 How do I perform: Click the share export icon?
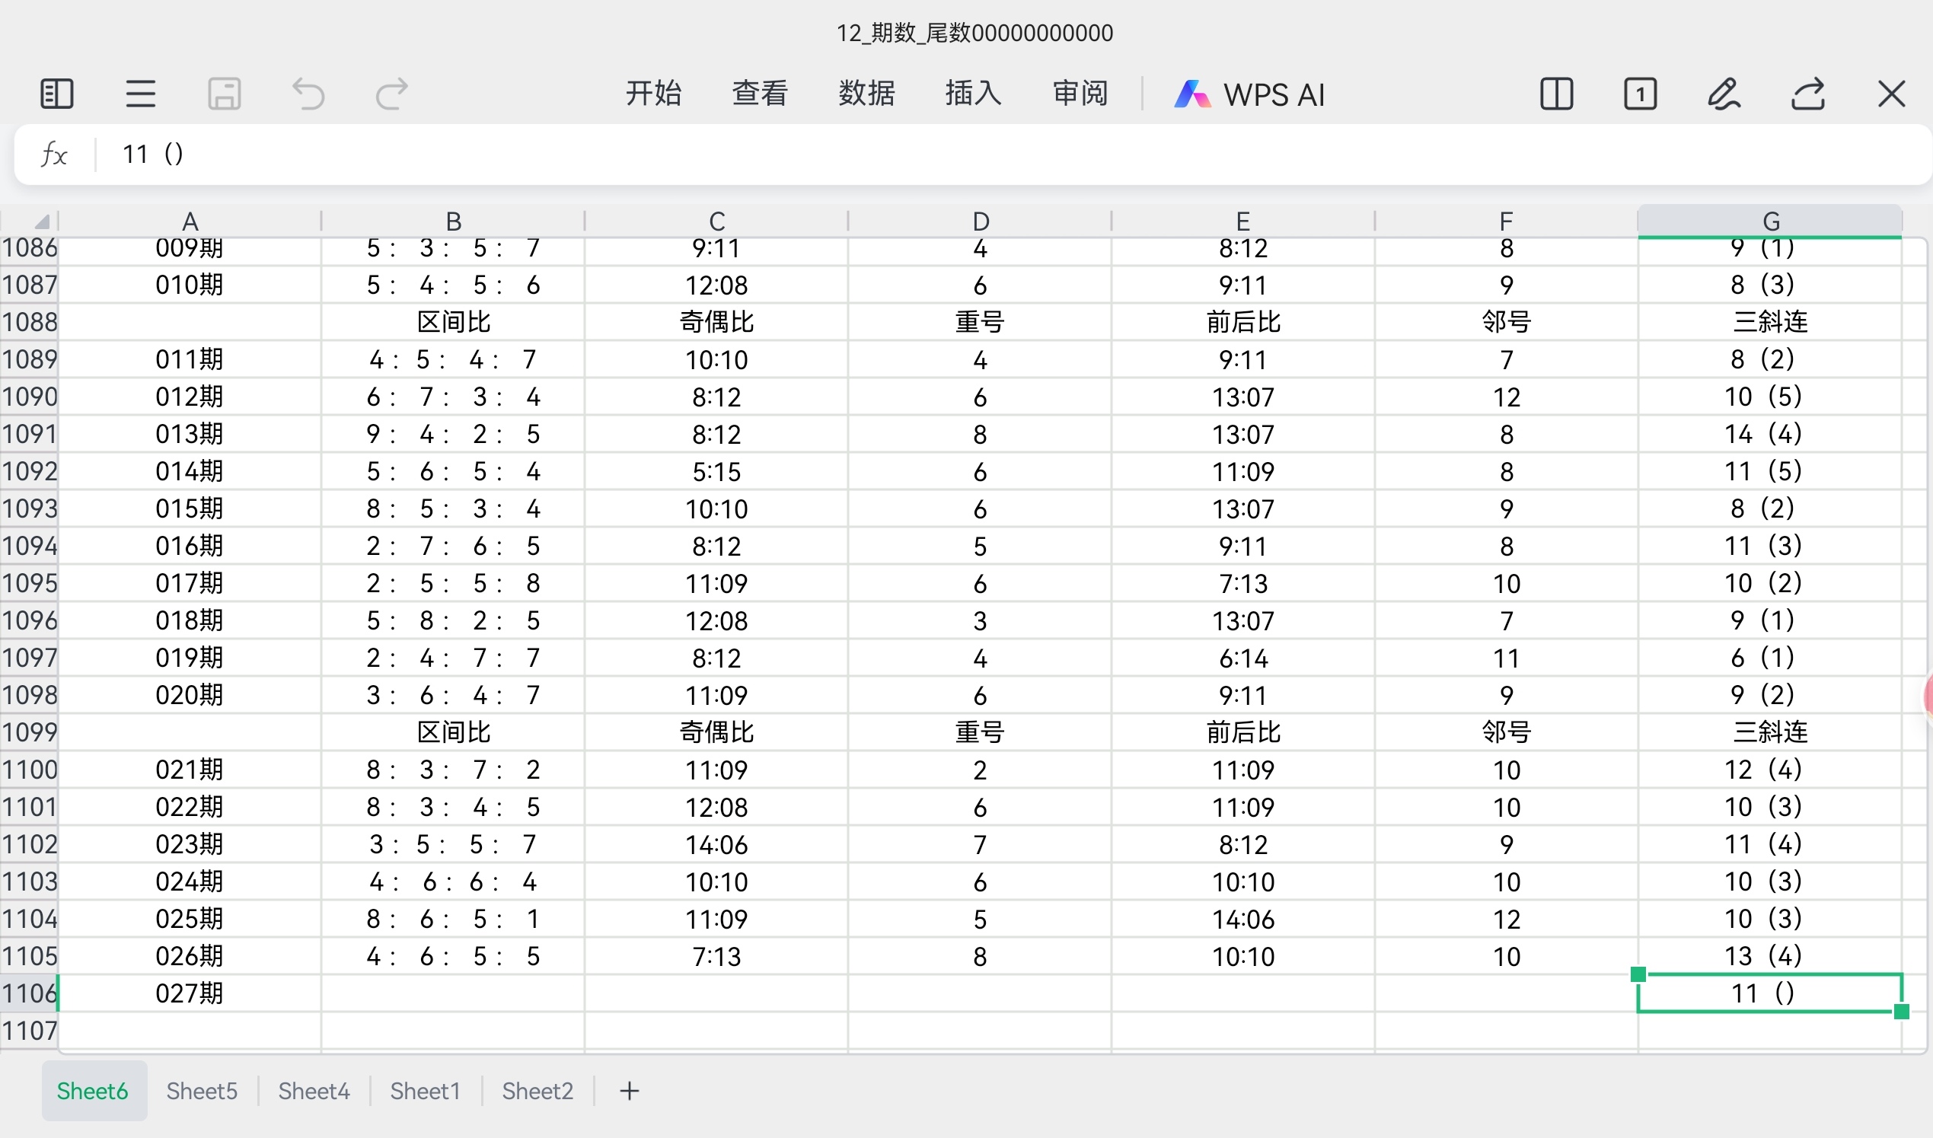1808,94
